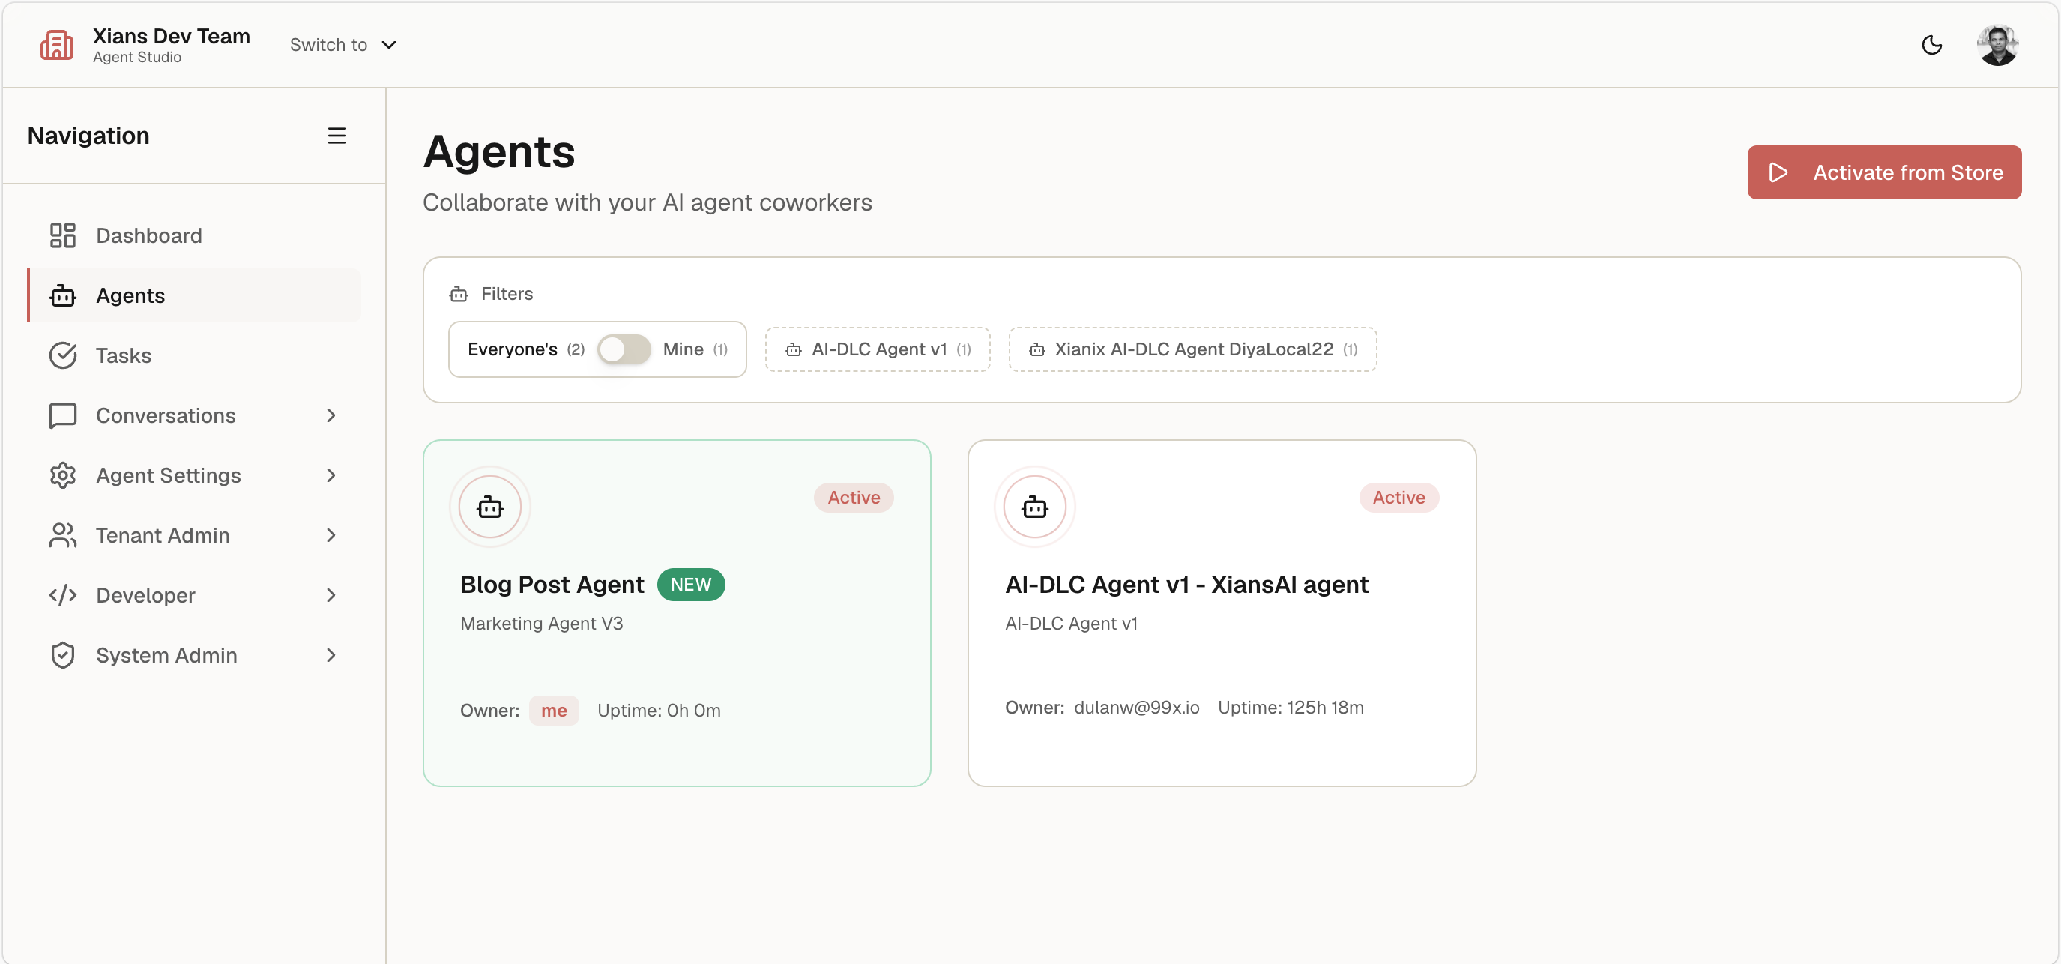Click robot icon in Xianix DiyaLocal22 filter

[x=1037, y=349]
